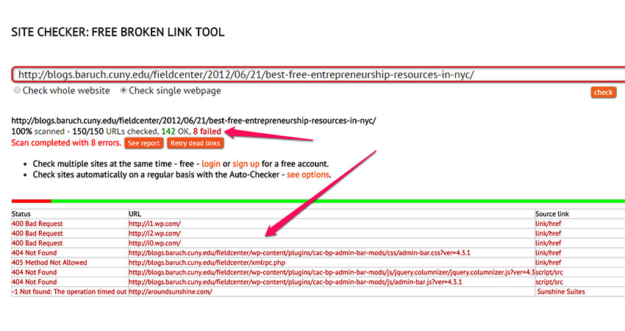Image resolution: width=625 pixels, height=331 pixels.
Task: Click the 8 failed count text
Action: pyautogui.click(x=207, y=131)
